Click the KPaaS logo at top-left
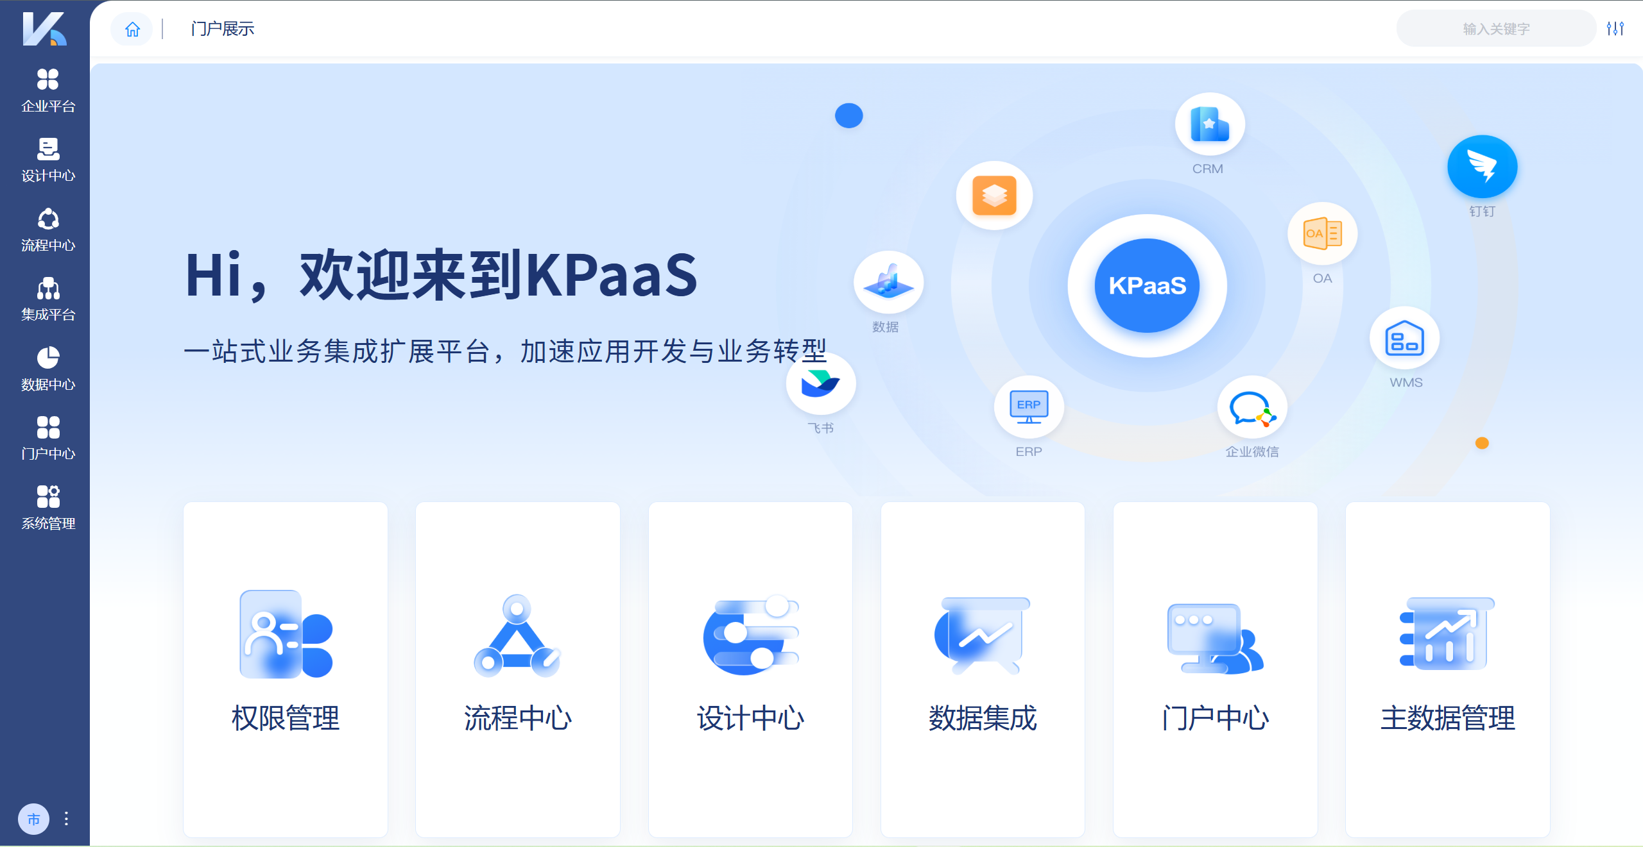1643x847 pixels. point(44,29)
